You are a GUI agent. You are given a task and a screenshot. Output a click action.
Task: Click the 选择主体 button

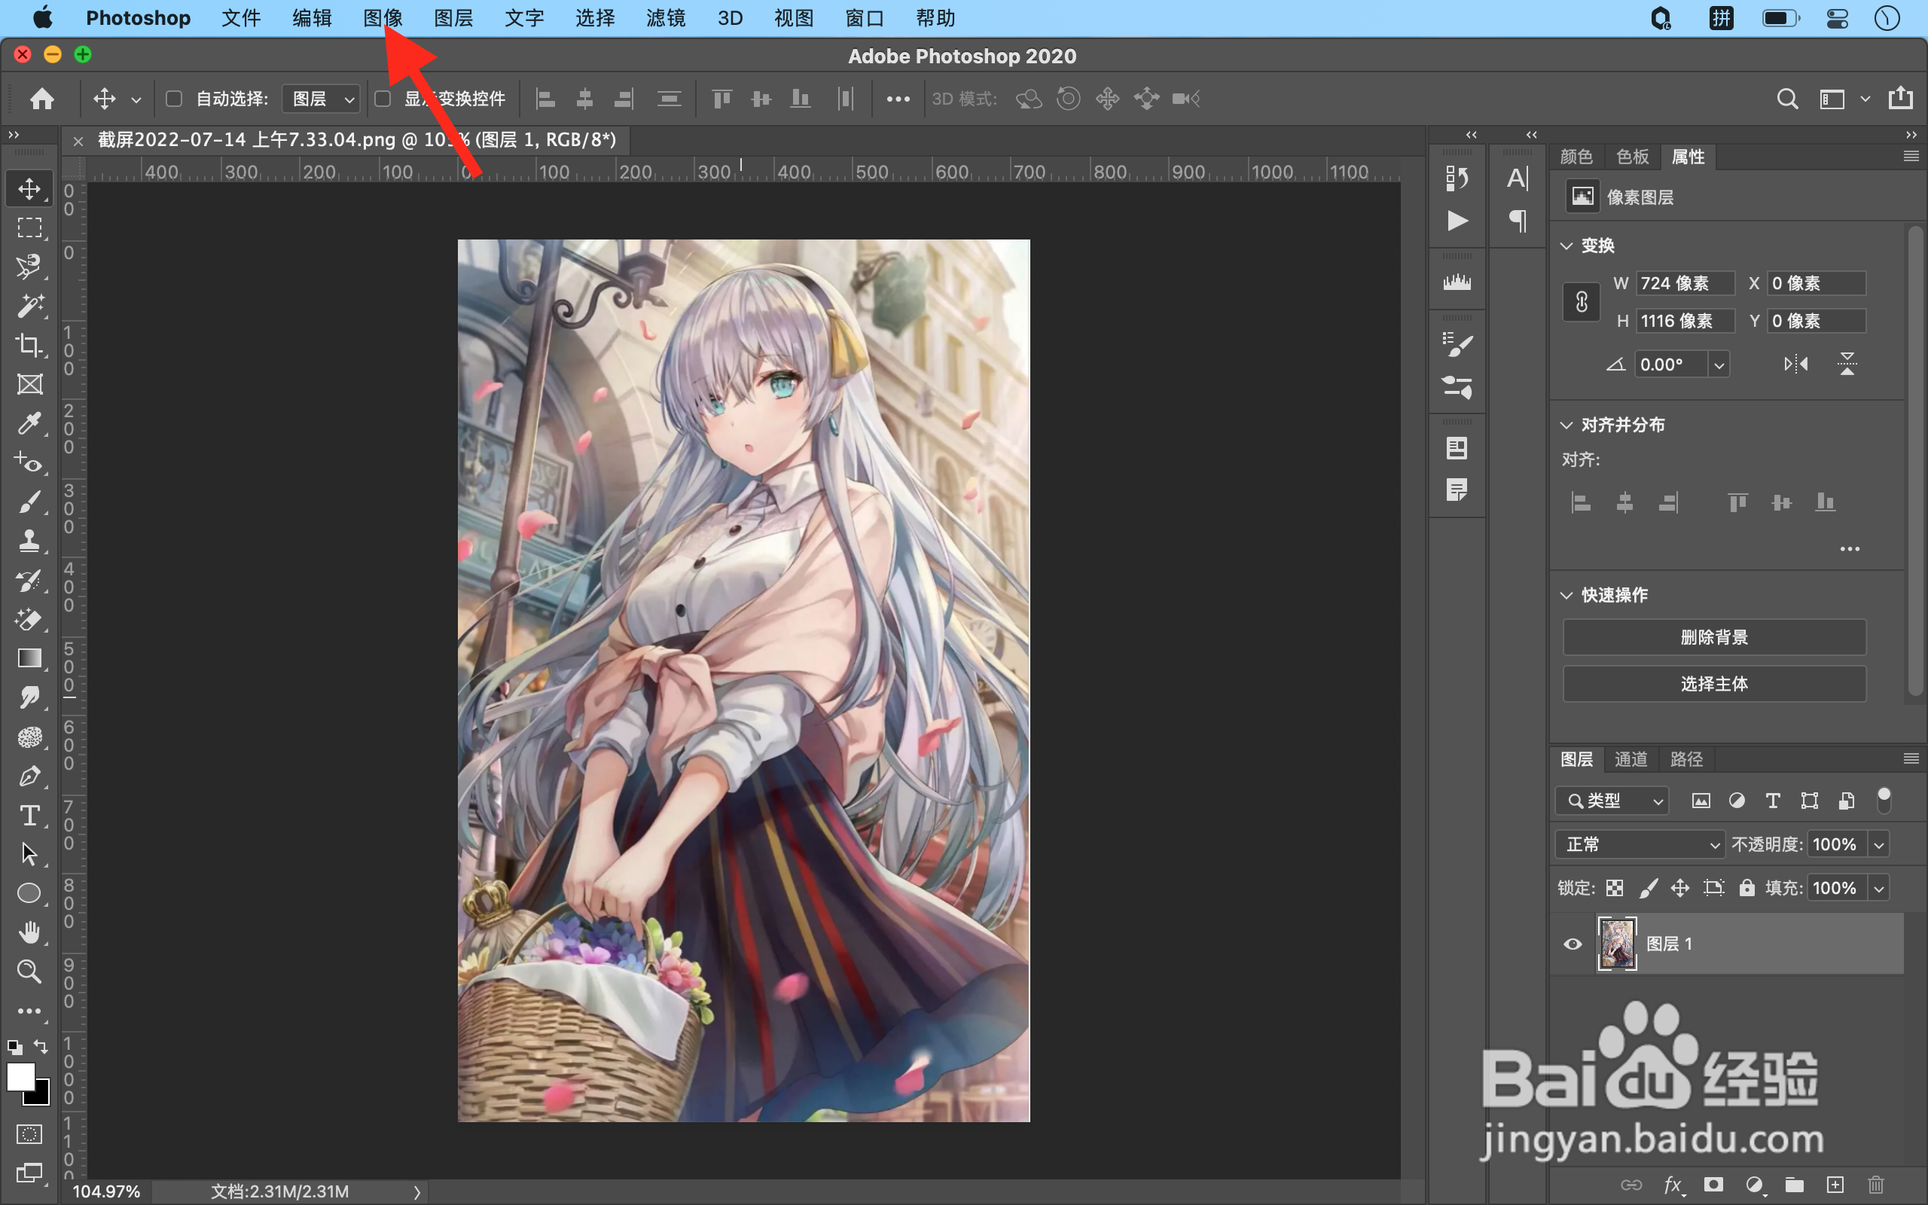click(x=1713, y=684)
